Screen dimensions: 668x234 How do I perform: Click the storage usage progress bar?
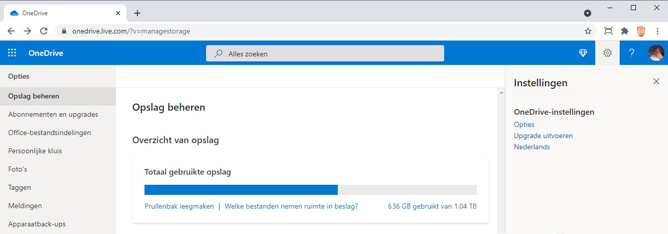click(x=310, y=190)
